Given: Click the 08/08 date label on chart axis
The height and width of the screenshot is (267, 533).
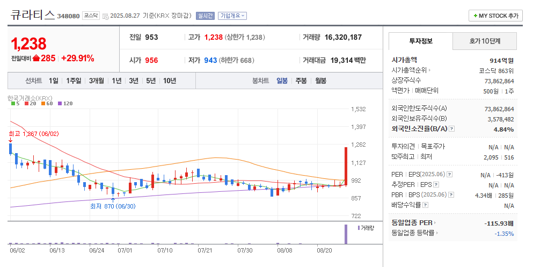Looking at the screenshot, I should point(284,250).
